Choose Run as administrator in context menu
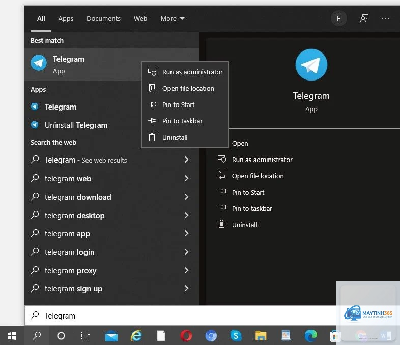Screen dimensions: 400x345 pos(185,72)
